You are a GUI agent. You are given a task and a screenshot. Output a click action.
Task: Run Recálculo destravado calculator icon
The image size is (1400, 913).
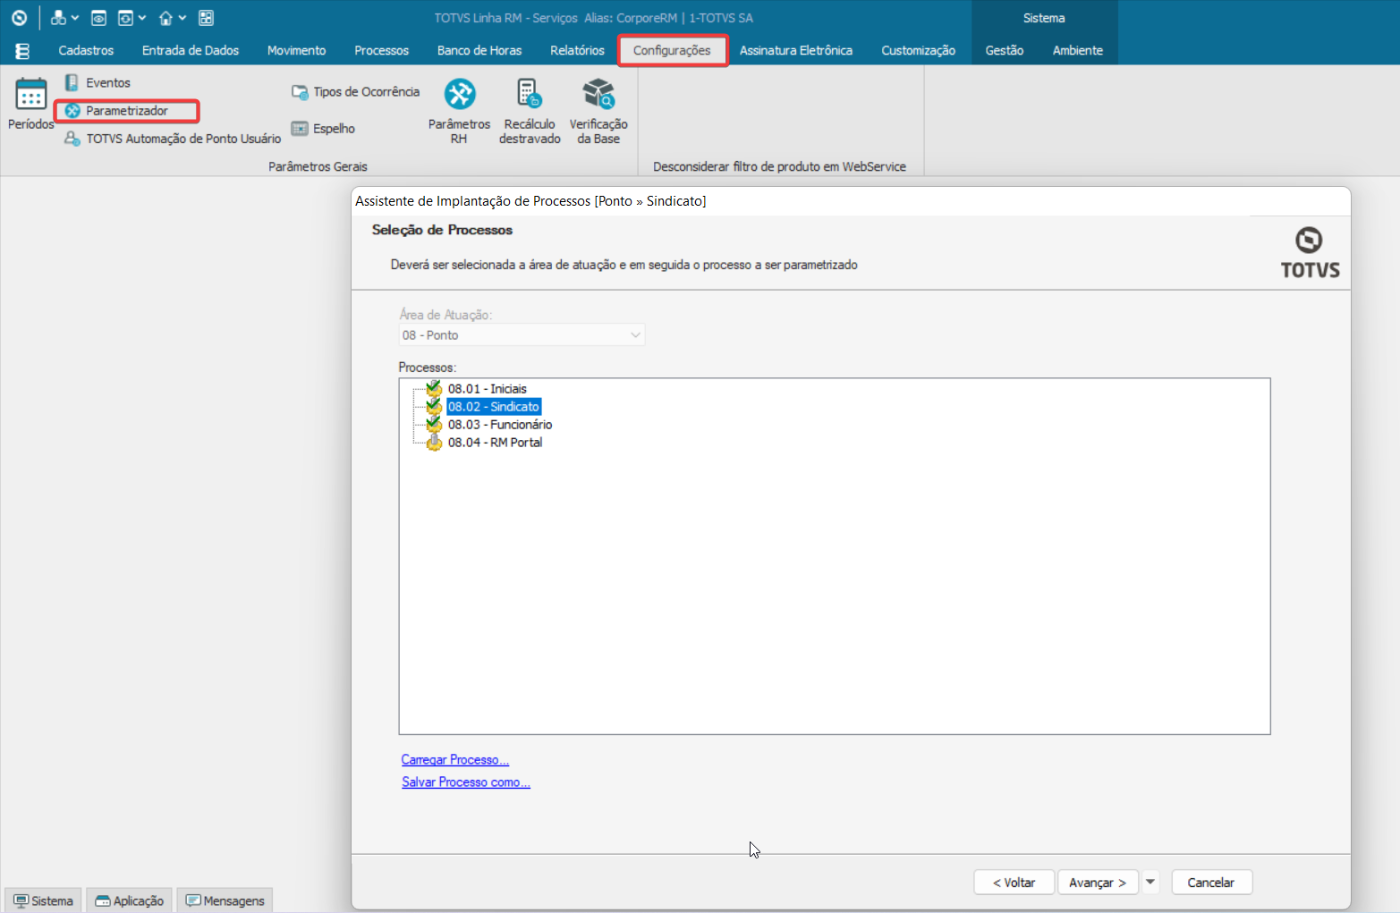530,94
